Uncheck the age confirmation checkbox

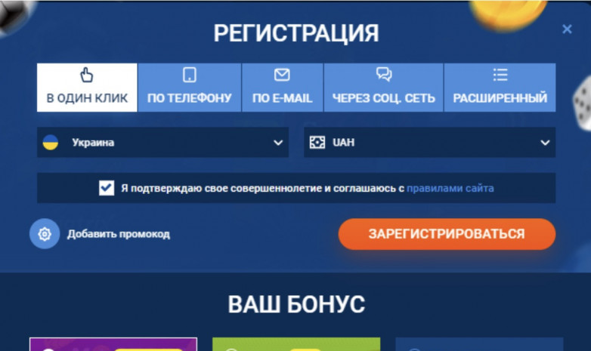pyautogui.click(x=107, y=187)
